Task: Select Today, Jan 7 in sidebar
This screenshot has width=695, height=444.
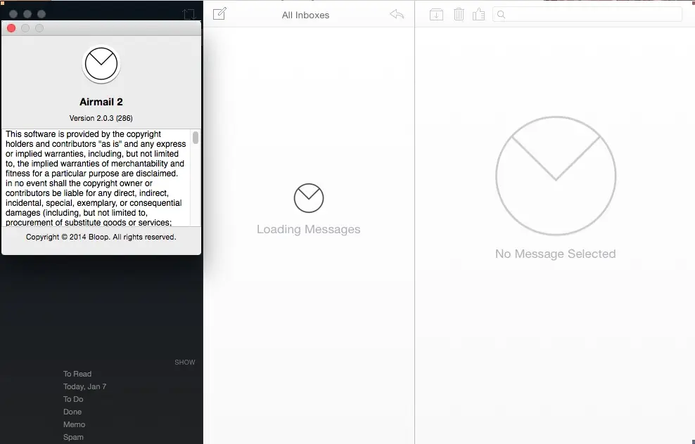Action: tap(84, 386)
